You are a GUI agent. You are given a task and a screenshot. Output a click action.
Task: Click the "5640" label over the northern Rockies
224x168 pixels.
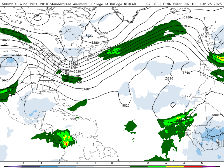coord(20,55)
